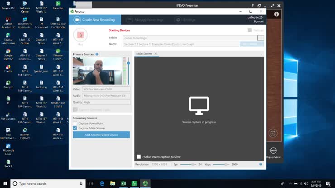Open File Explorer from taskbar
Viewport: 335px width, 188px height.
click(x=113, y=183)
